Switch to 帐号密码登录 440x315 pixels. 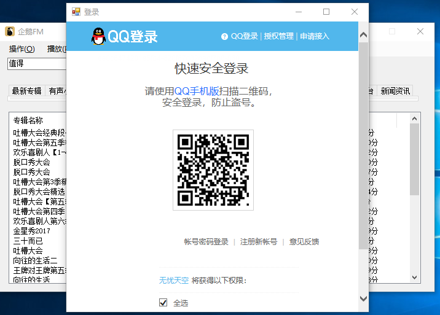pos(206,241)
